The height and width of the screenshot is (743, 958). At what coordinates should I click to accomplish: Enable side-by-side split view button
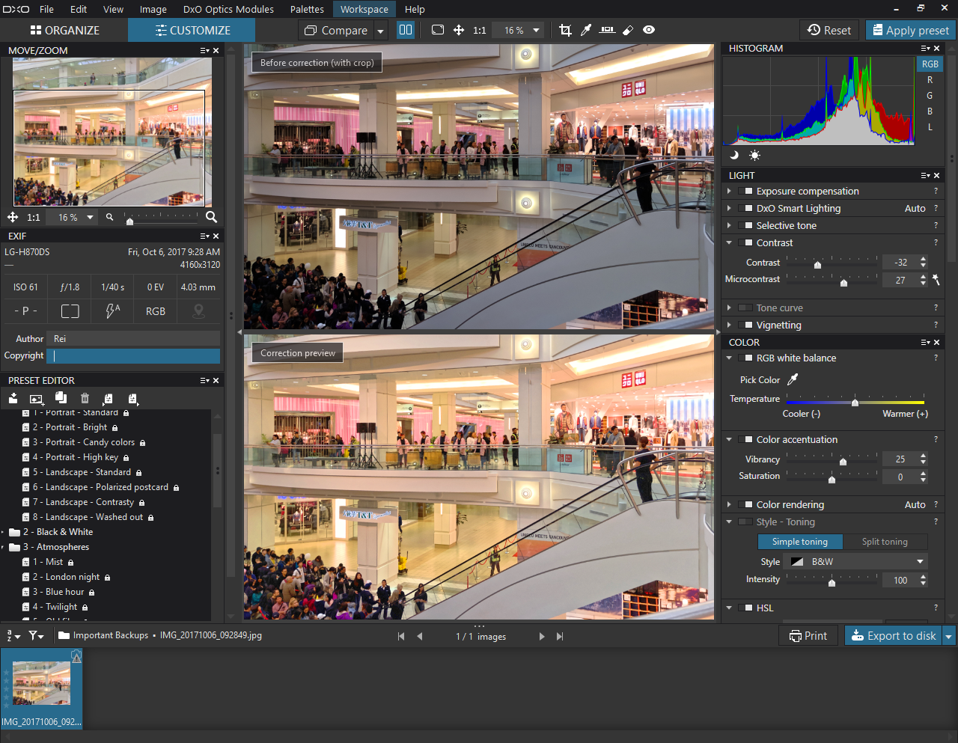coord(406,30)
